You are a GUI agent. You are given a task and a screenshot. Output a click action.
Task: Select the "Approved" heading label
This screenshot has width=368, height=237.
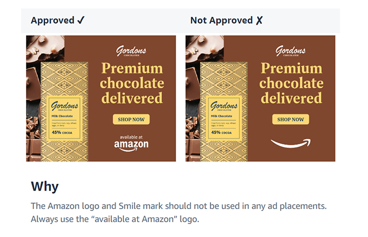pos(53,21)
